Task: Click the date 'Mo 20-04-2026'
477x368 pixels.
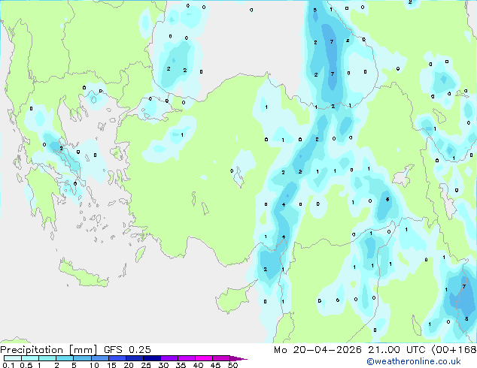Action: click(x=317, y=350)
